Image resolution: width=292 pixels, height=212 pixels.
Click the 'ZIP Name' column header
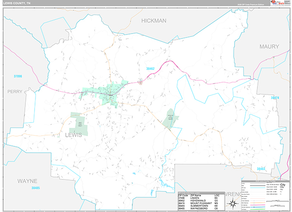[196, 195]
